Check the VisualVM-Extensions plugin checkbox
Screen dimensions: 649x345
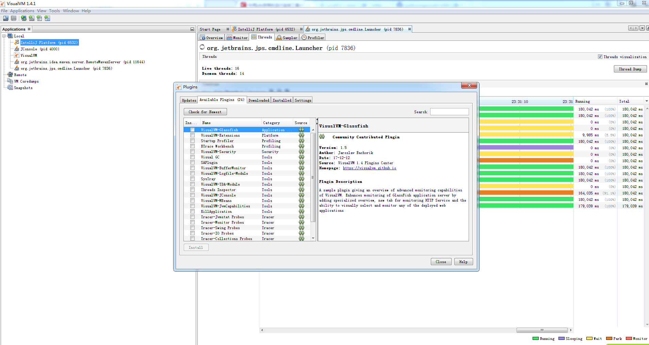[x=193, y=135]
